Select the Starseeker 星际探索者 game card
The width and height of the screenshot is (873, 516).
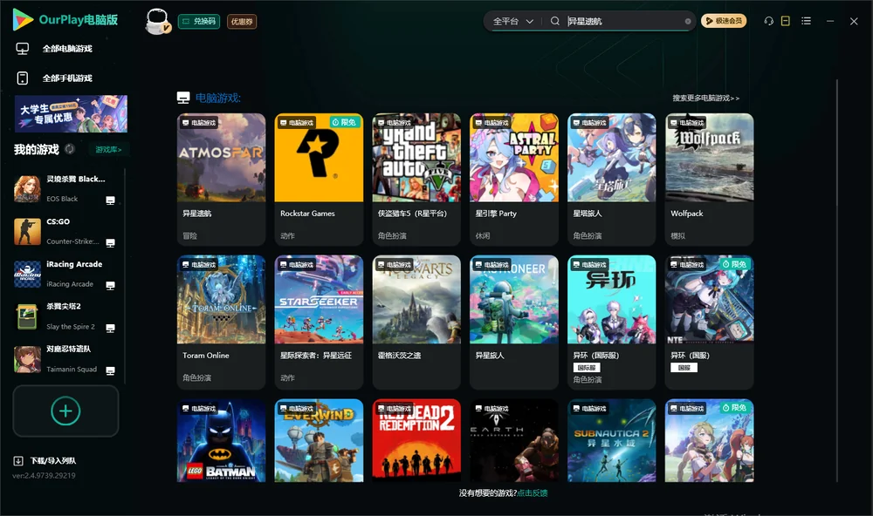(x=319, y=322)
